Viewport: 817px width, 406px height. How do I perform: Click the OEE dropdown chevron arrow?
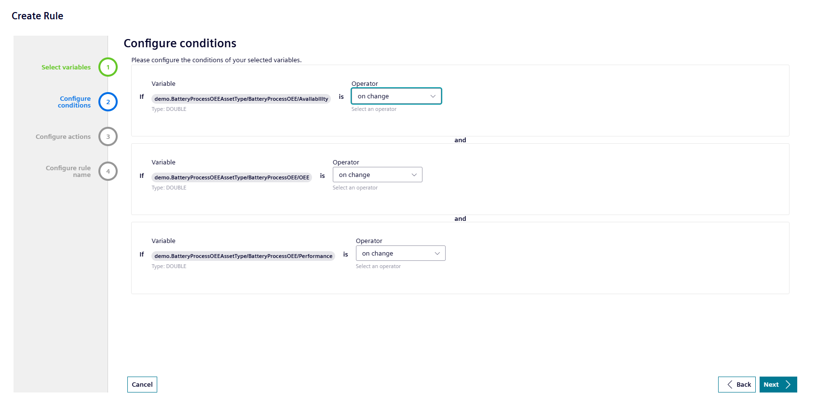tap(414, 175)
